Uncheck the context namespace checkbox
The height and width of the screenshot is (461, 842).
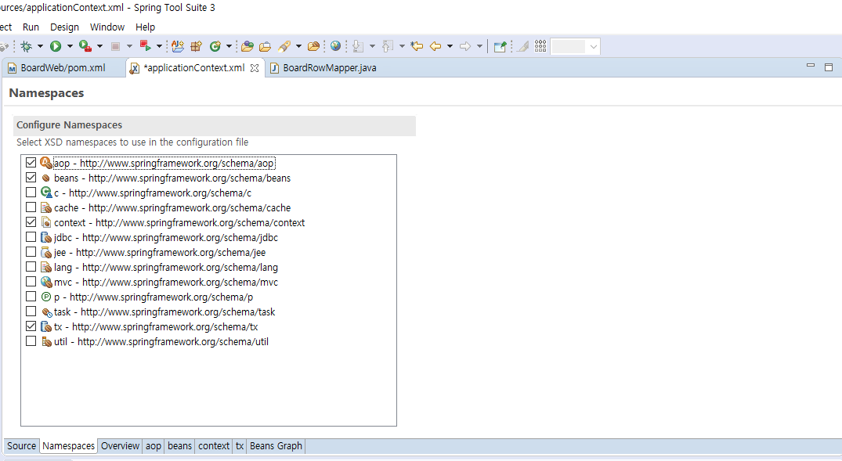(31, 222)
